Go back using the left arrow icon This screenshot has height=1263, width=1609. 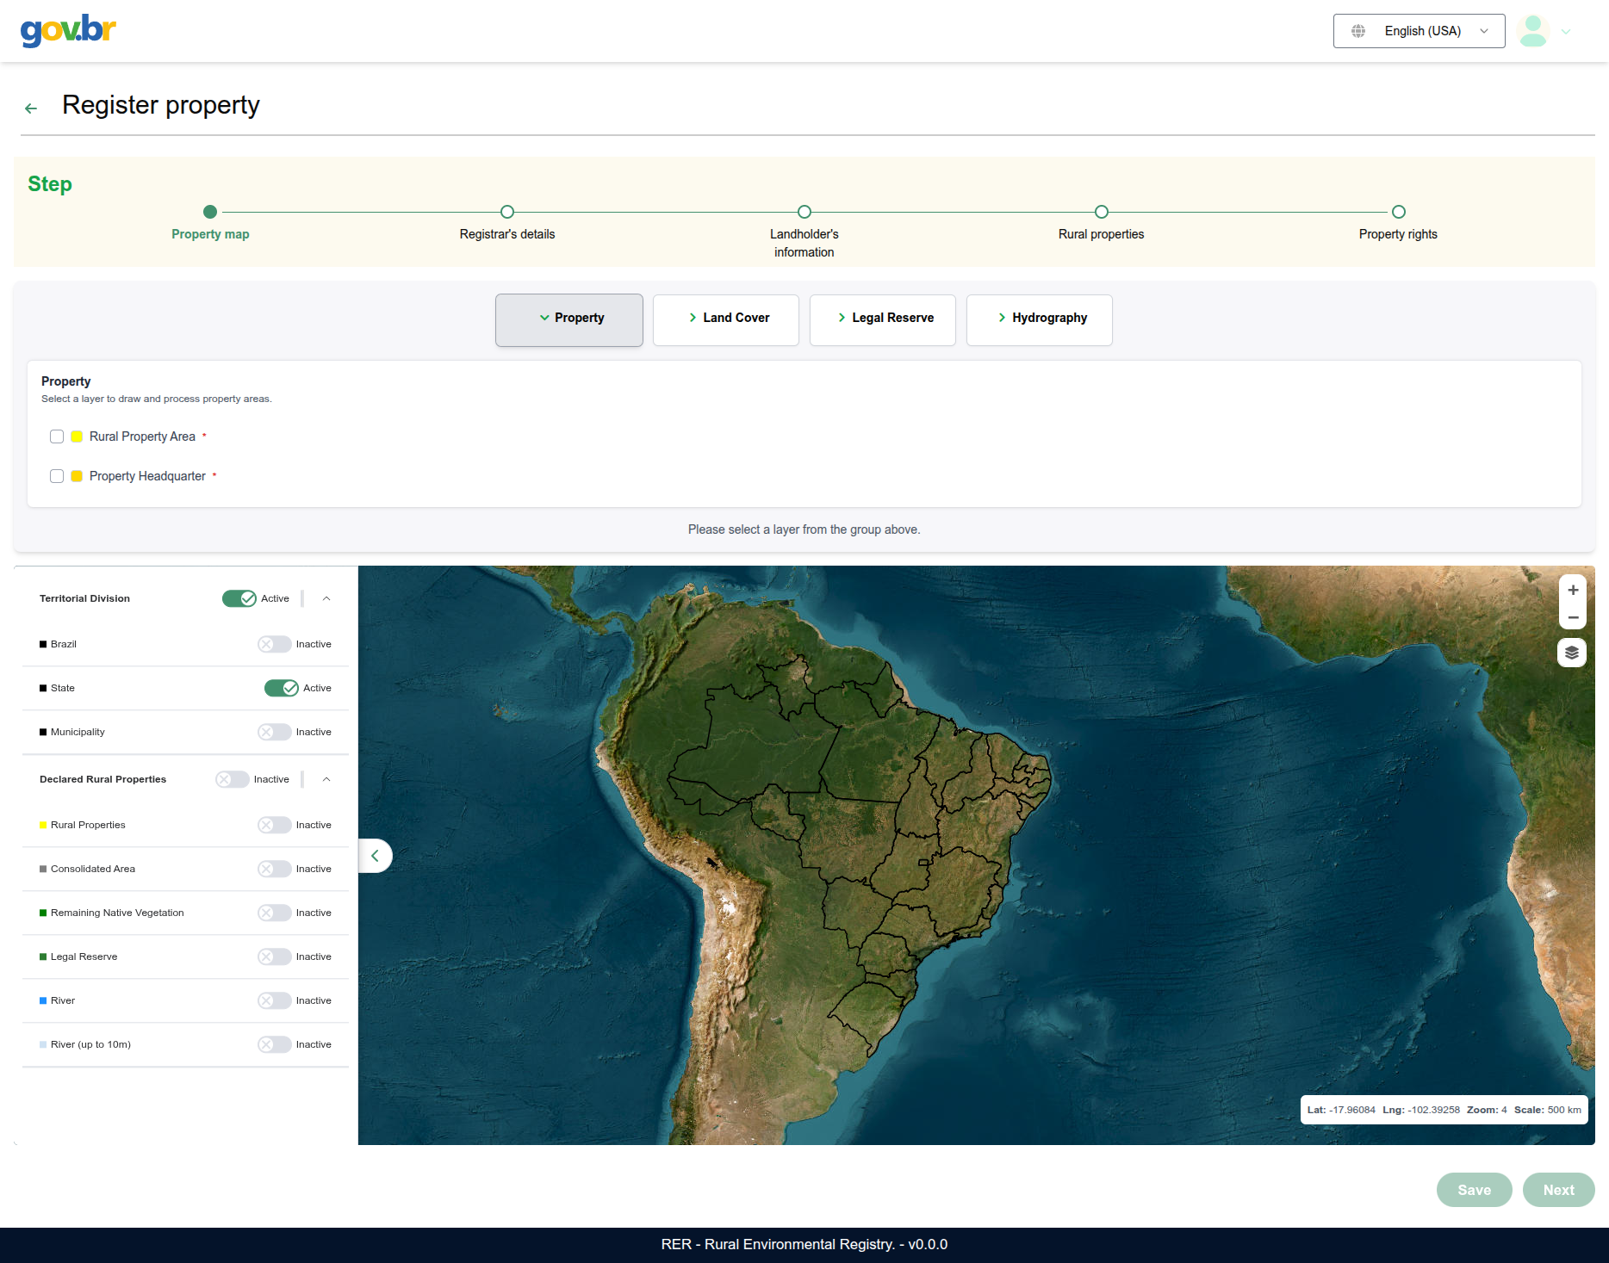(31, 108)
